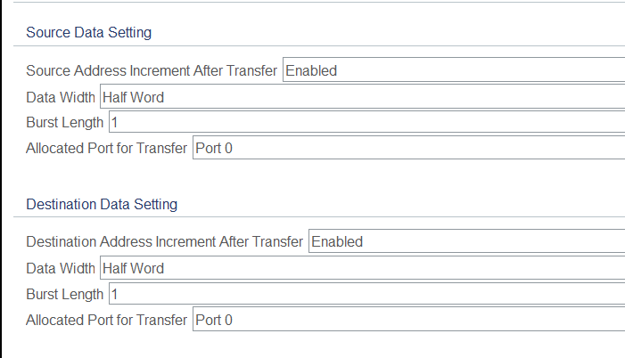Click the Destination Burst Length field

pos(366,293)
